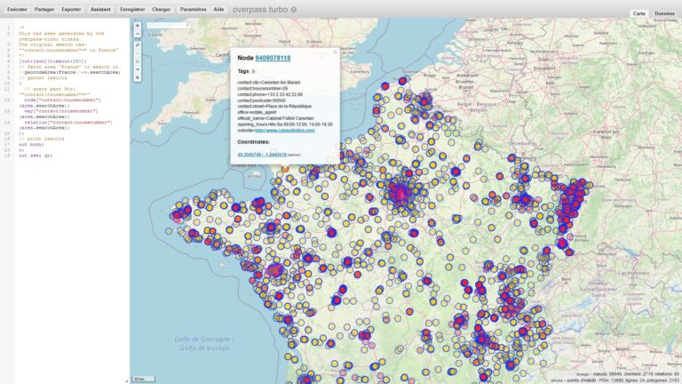
Task: Zoom out on the map
Action: tap(138, 34)
